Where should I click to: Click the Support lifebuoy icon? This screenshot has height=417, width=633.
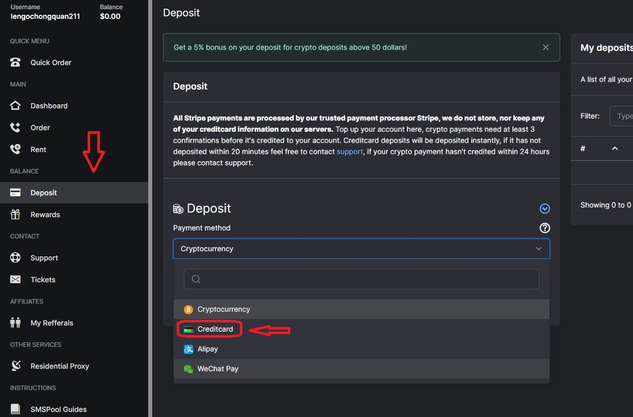point(15,258)
